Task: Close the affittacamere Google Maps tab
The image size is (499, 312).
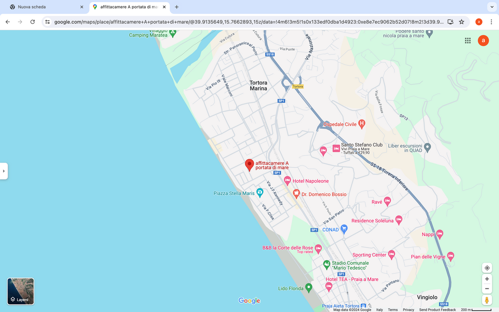Action: coord(164,6)
